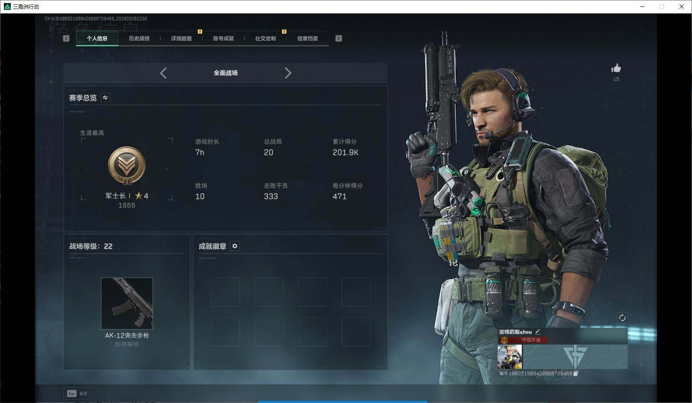Click the 击败干员 value 333
This screenshot has width=692, height=403.
point(271,196)
